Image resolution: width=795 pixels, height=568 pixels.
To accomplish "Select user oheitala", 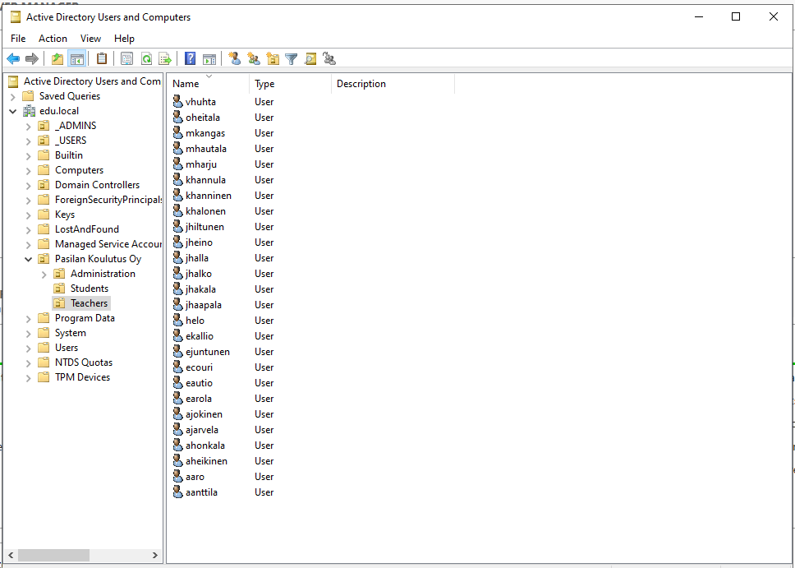I will click(x=203, y=118).
